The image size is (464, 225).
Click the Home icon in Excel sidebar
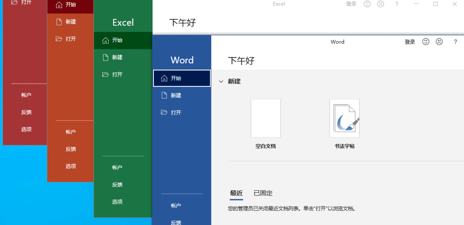[x=105, y=40]
